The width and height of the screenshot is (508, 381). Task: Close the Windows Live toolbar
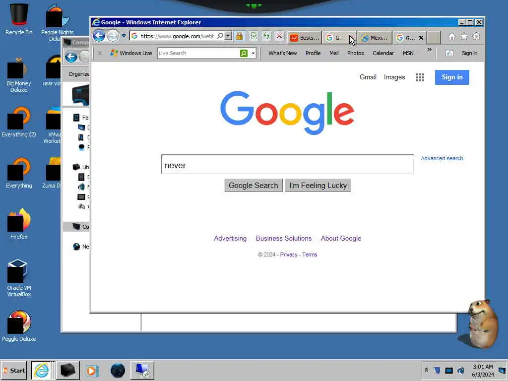pyautogui.click(x=100, y=53)
